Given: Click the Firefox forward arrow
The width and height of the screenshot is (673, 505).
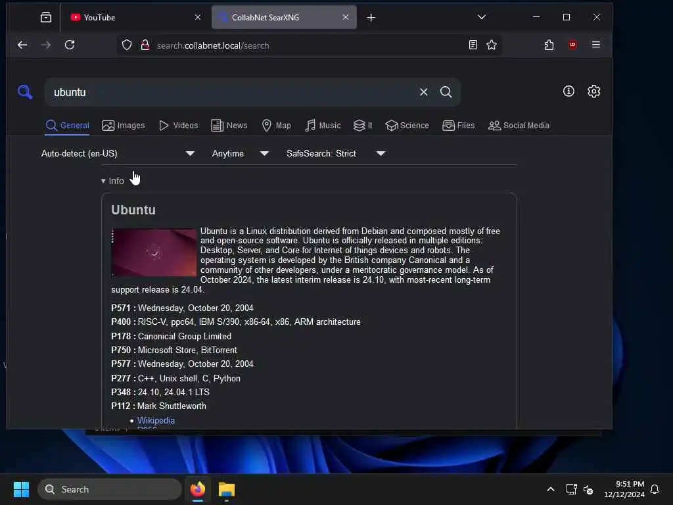Looking at the screenshot, I should coord(46,45).
